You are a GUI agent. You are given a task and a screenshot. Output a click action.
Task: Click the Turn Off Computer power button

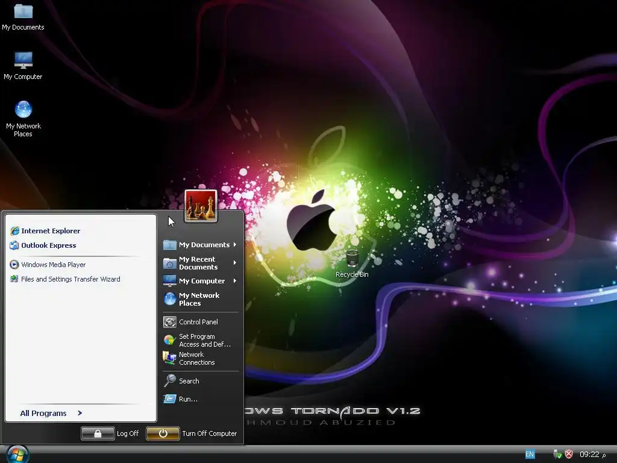point(163,433)
